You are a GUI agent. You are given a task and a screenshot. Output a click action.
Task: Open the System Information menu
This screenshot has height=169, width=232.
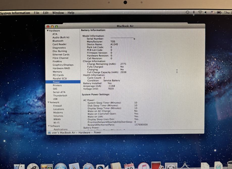click(x=15, y=13)
